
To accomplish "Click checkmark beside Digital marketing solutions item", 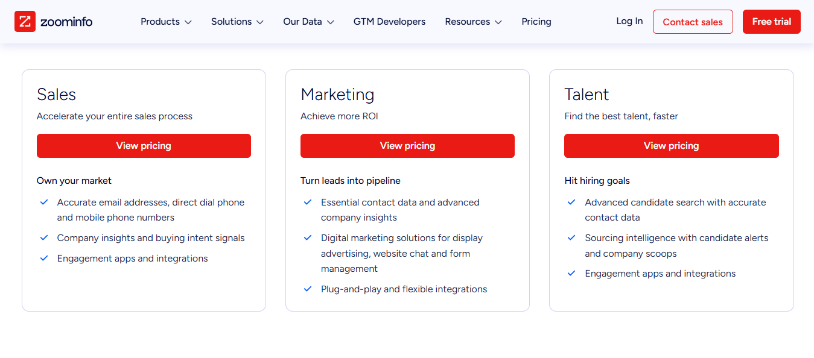I will pyautogui.click(x=308, y=238).
